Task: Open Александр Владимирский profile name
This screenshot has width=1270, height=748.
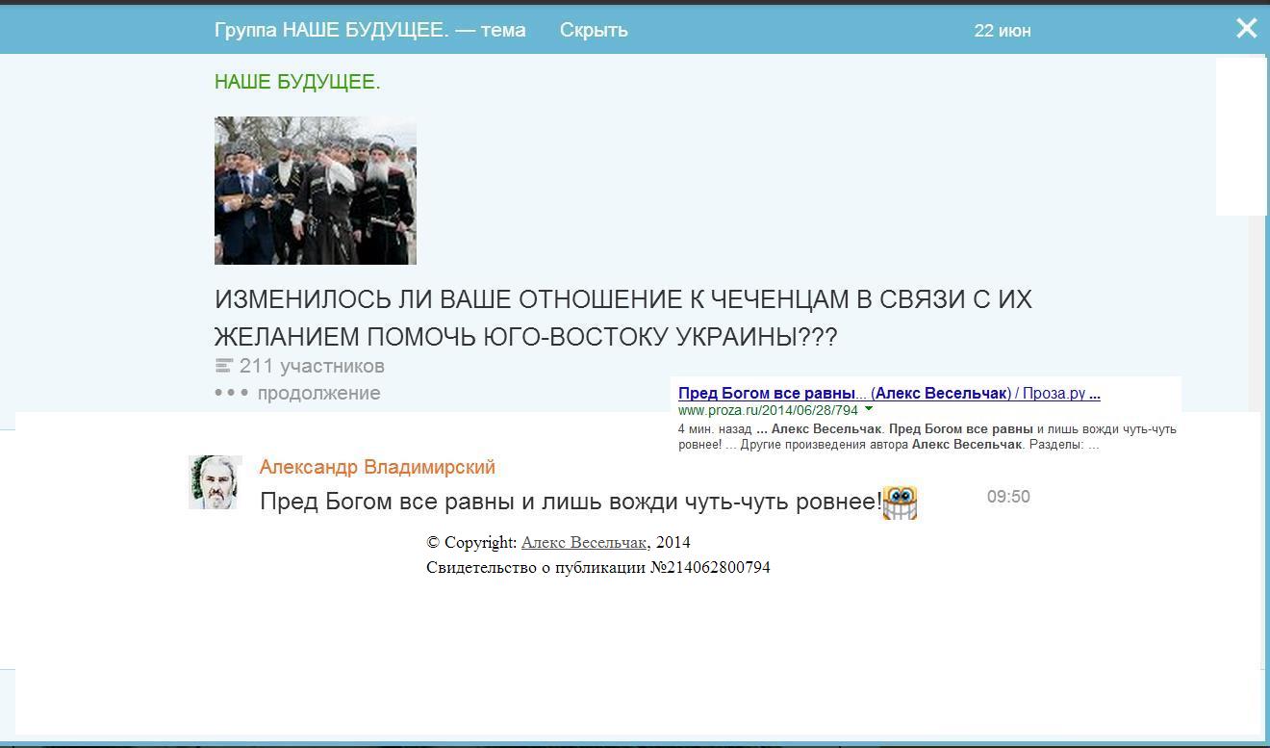Action: tap(377, 467)
